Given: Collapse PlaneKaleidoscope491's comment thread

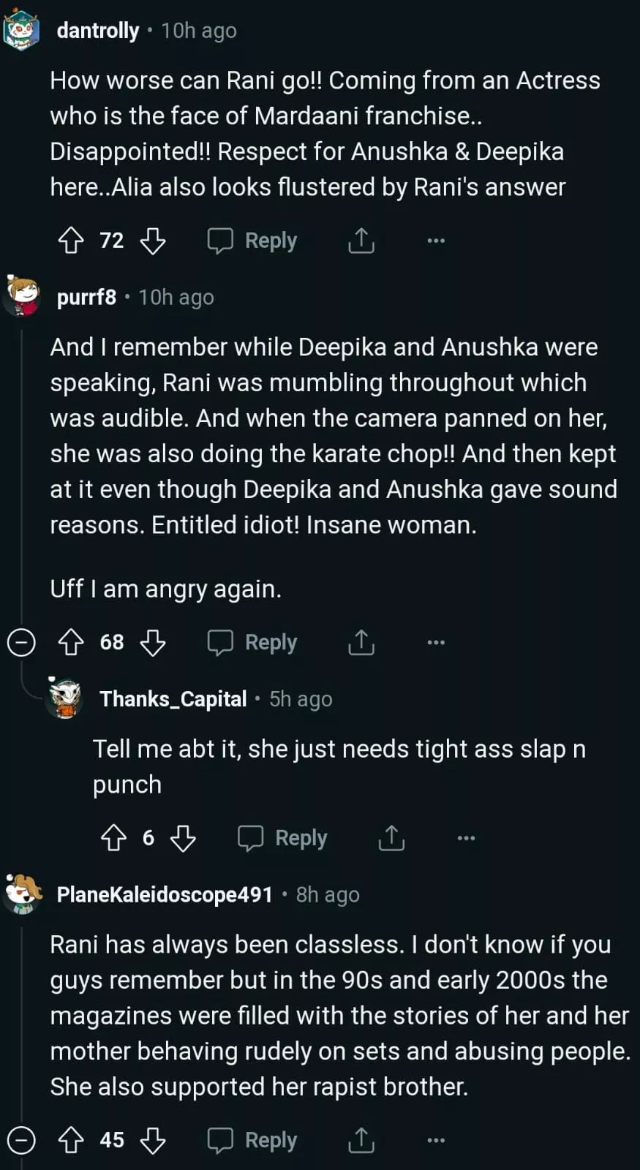Looking at the screenshot, I should [21, 1140].
